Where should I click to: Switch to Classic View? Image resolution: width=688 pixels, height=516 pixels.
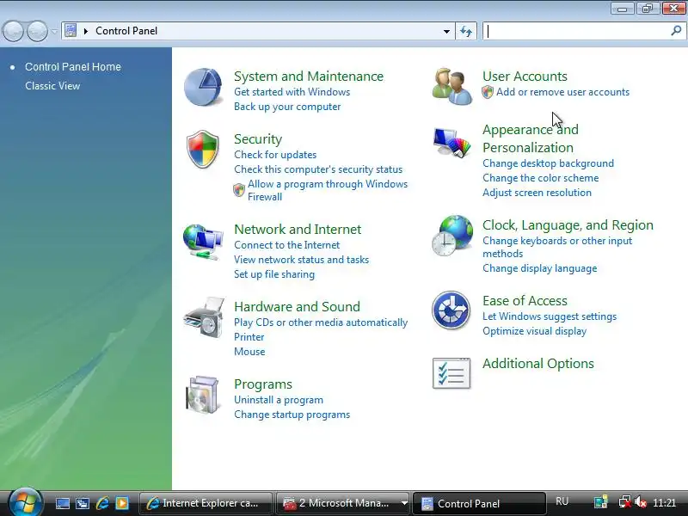[52, 86]
